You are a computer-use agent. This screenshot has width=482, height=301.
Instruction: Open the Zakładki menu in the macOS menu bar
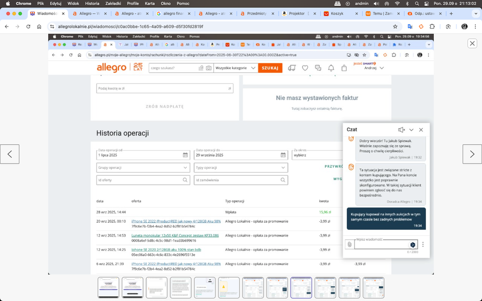113,3
